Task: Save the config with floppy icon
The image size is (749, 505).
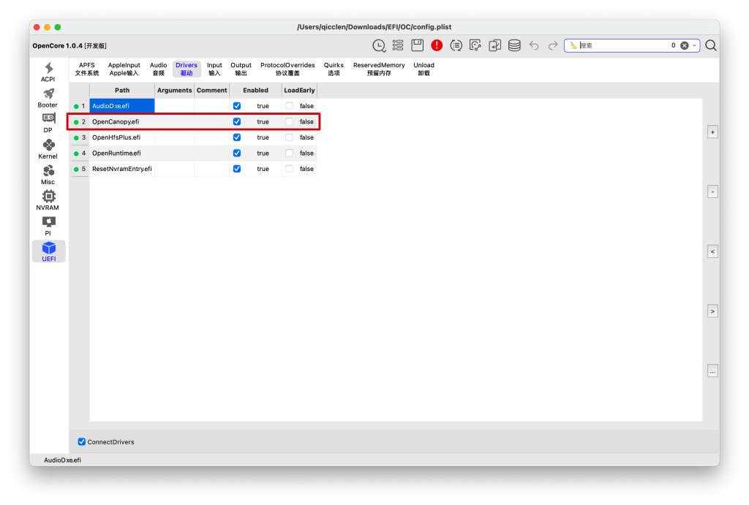Action: (418, 45)
